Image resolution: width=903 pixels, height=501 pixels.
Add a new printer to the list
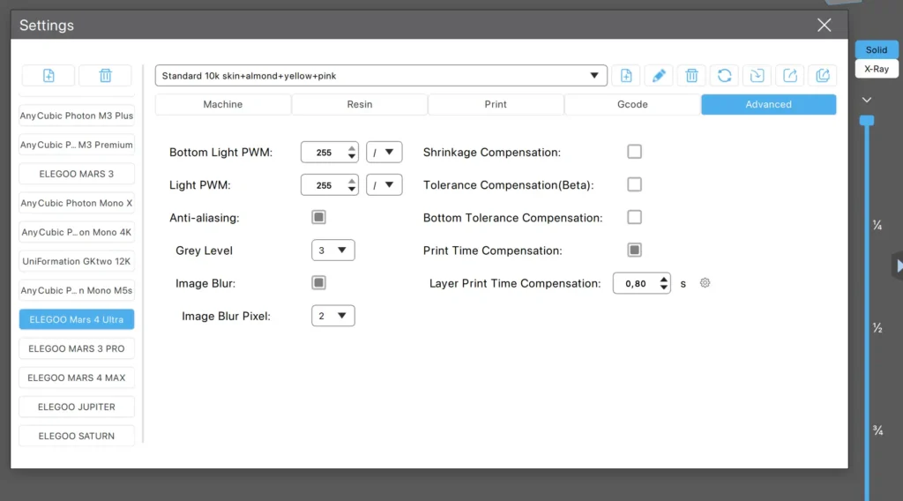(x=49, y=76)
